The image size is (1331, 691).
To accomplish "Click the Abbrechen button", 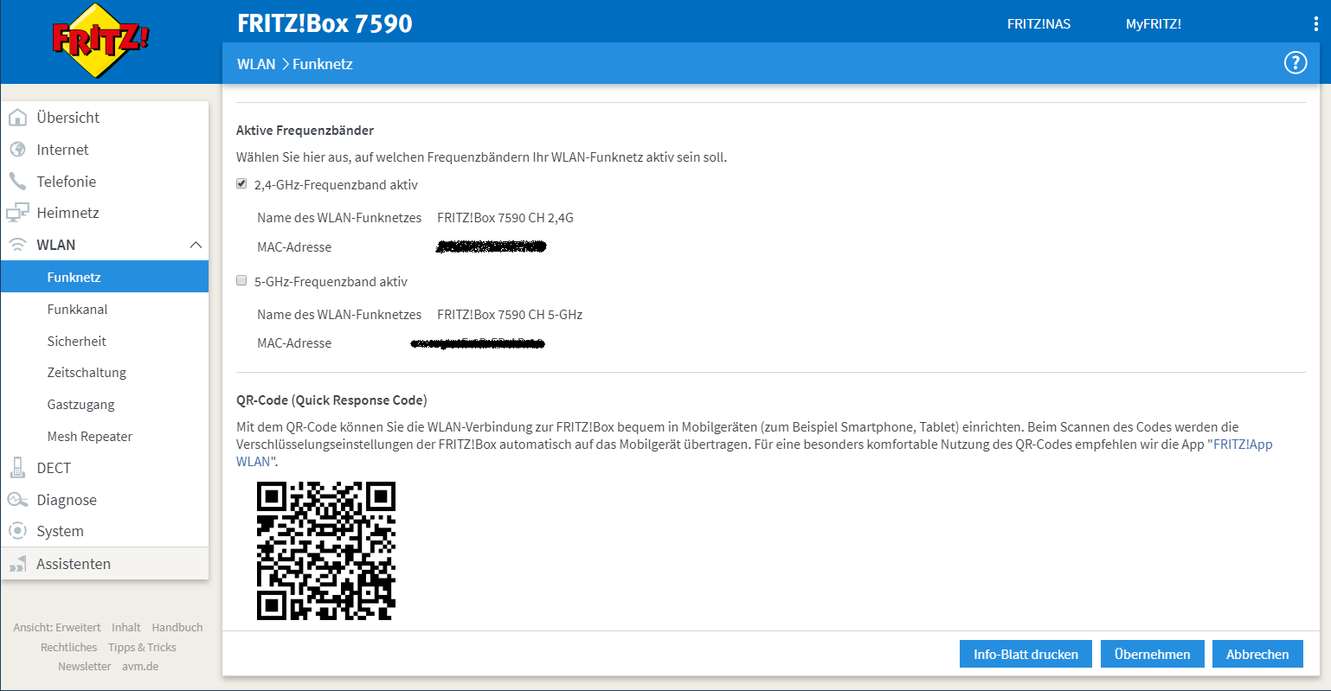I will pos(1257,654).
